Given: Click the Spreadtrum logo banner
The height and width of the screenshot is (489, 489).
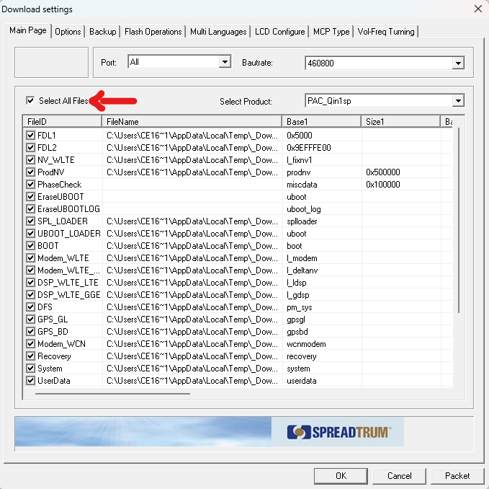Looking at the screenshot, I should click(338, 432).
